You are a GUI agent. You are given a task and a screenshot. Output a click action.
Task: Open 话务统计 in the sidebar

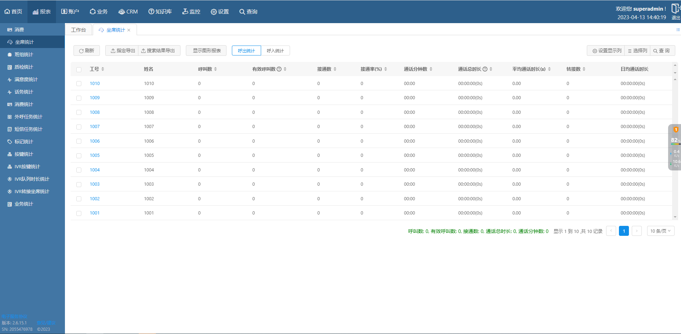[x=32, y=92]
